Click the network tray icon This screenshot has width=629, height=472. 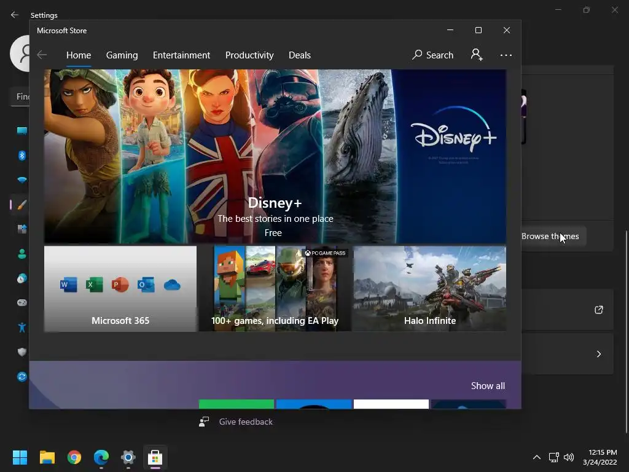(x=554, y=457)
